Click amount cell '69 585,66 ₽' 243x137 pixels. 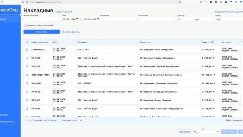208,83
